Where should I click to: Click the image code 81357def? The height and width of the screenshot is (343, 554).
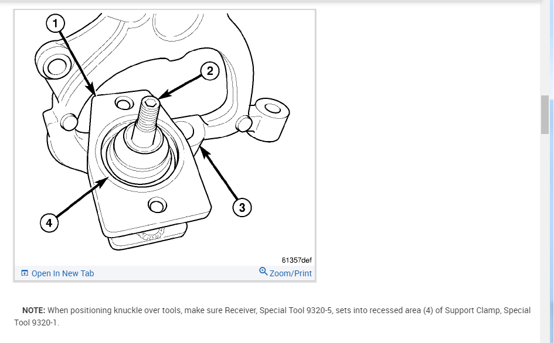tap(297, 260)
